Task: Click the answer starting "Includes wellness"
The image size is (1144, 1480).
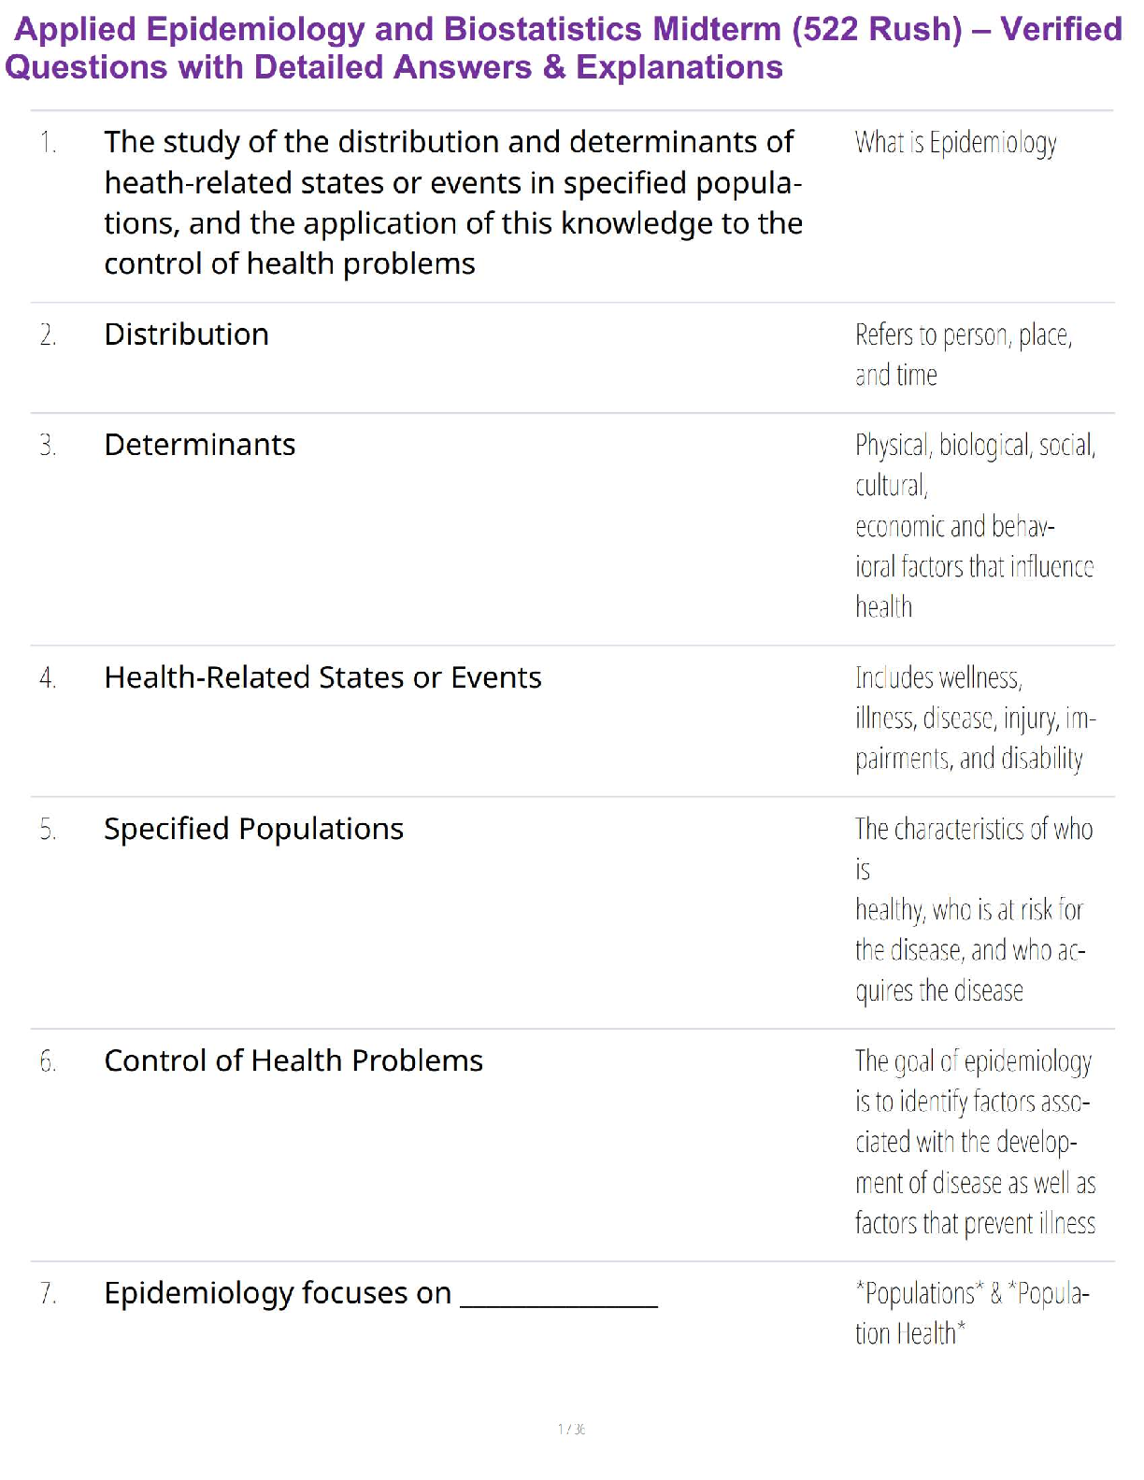Action: [x=974, y=718]
